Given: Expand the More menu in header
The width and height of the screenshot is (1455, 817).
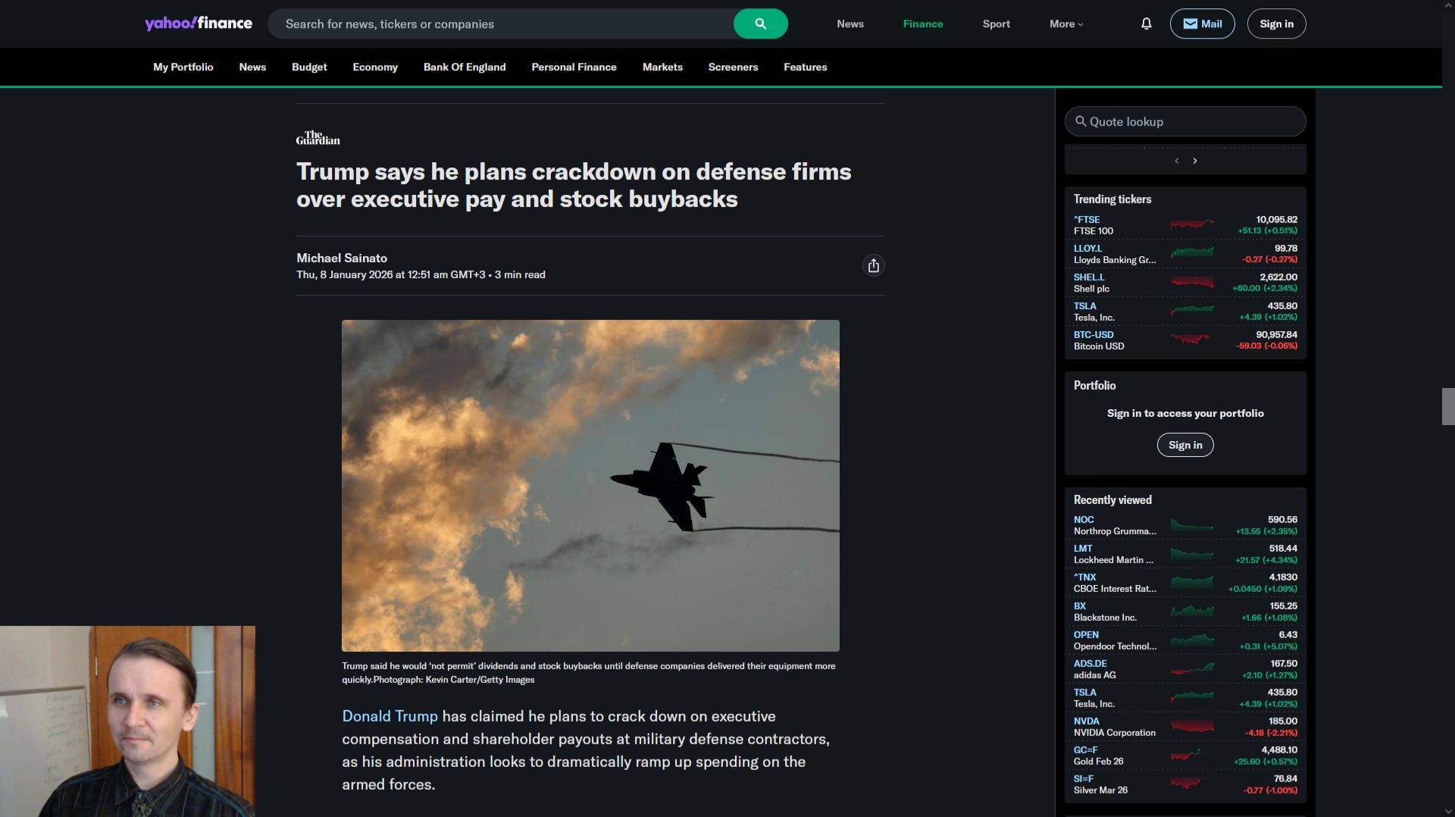Looking at the screenshot, I should (1066, 23).
